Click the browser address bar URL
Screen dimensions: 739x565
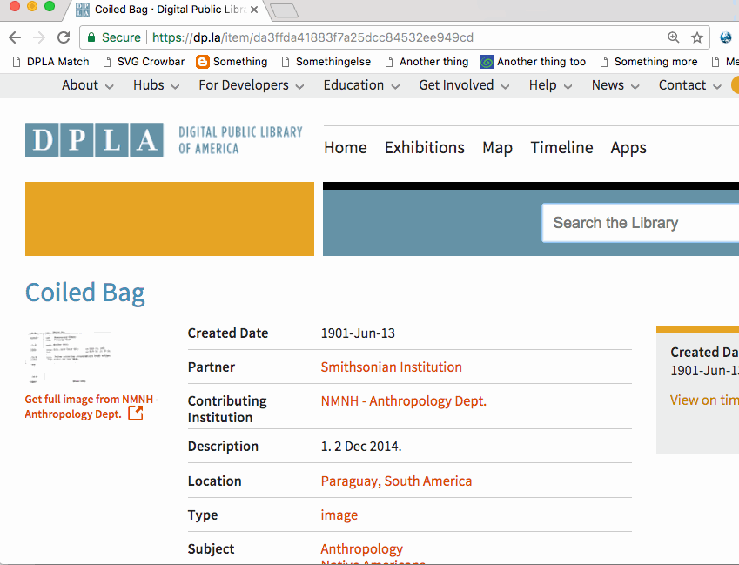pyautogui.click(x=312, y=37)
